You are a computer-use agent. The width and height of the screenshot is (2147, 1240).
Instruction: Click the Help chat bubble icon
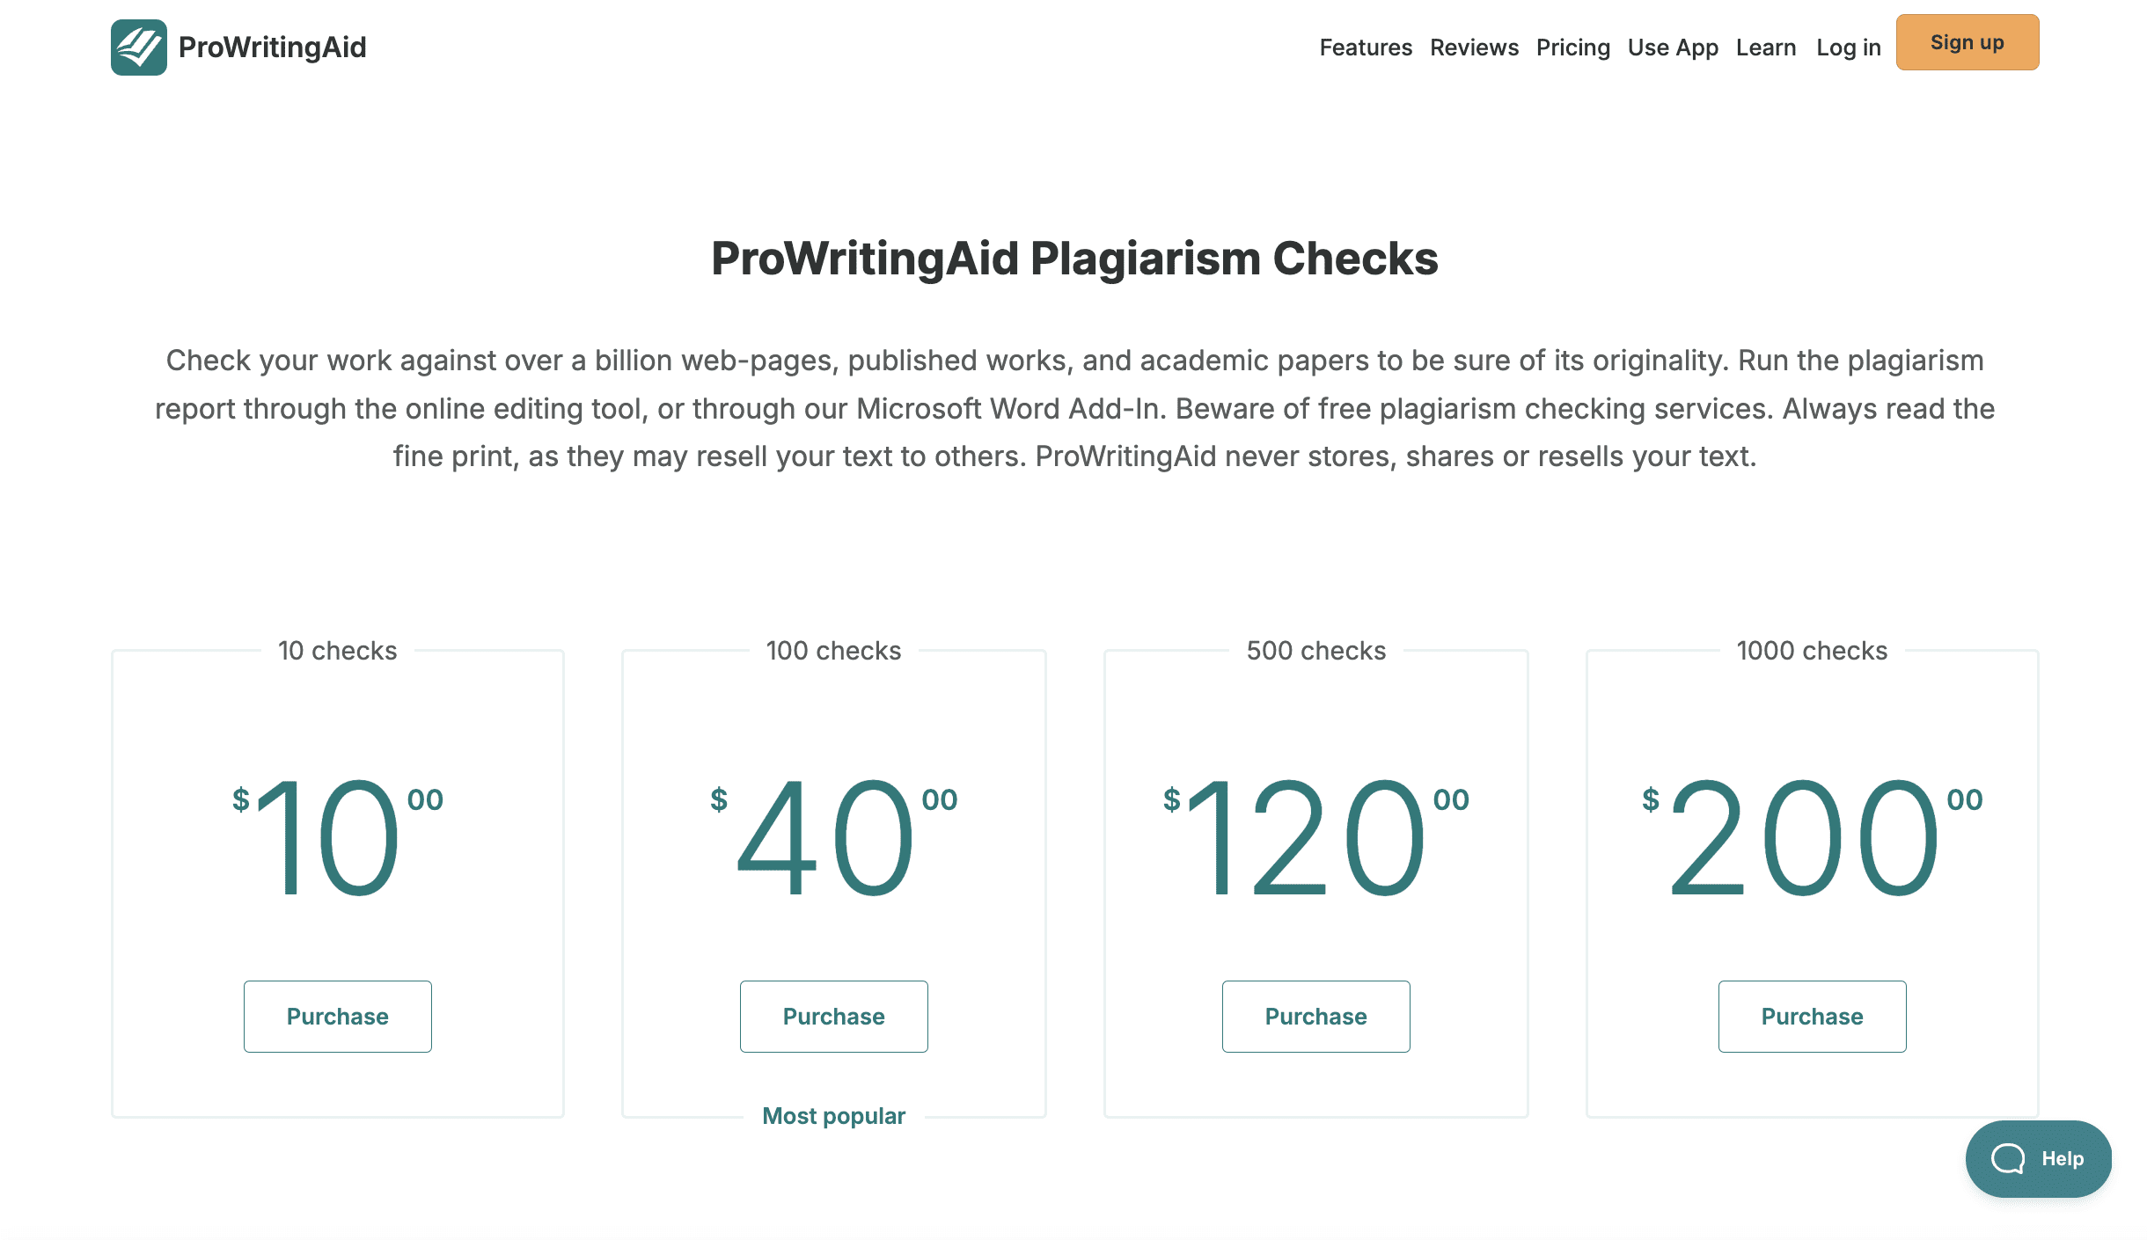tap(2008, 1158)
